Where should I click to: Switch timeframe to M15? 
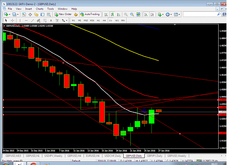pos(86,20)
